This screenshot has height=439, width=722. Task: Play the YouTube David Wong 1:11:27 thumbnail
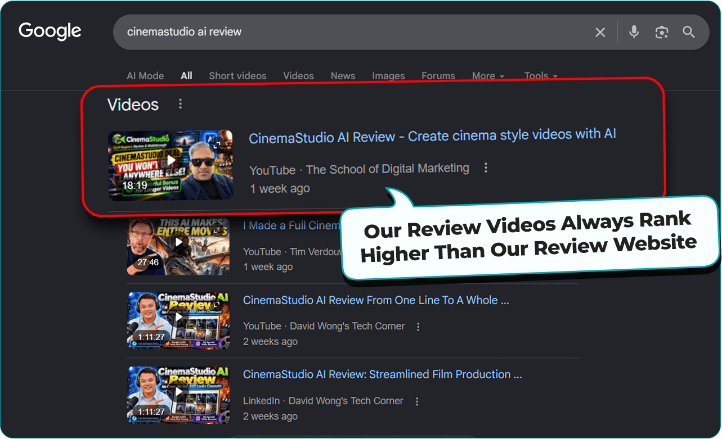click(x=178, y=320)
